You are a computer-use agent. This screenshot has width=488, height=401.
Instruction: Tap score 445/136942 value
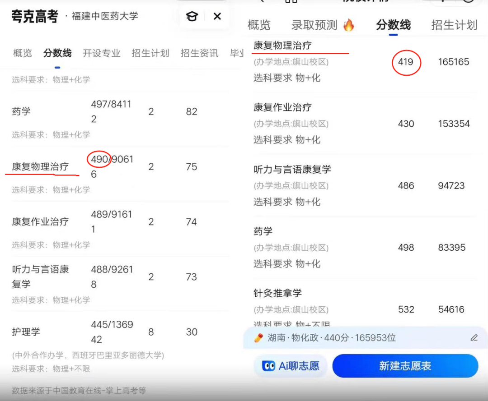pyautogui.click(x=112, y=332)
